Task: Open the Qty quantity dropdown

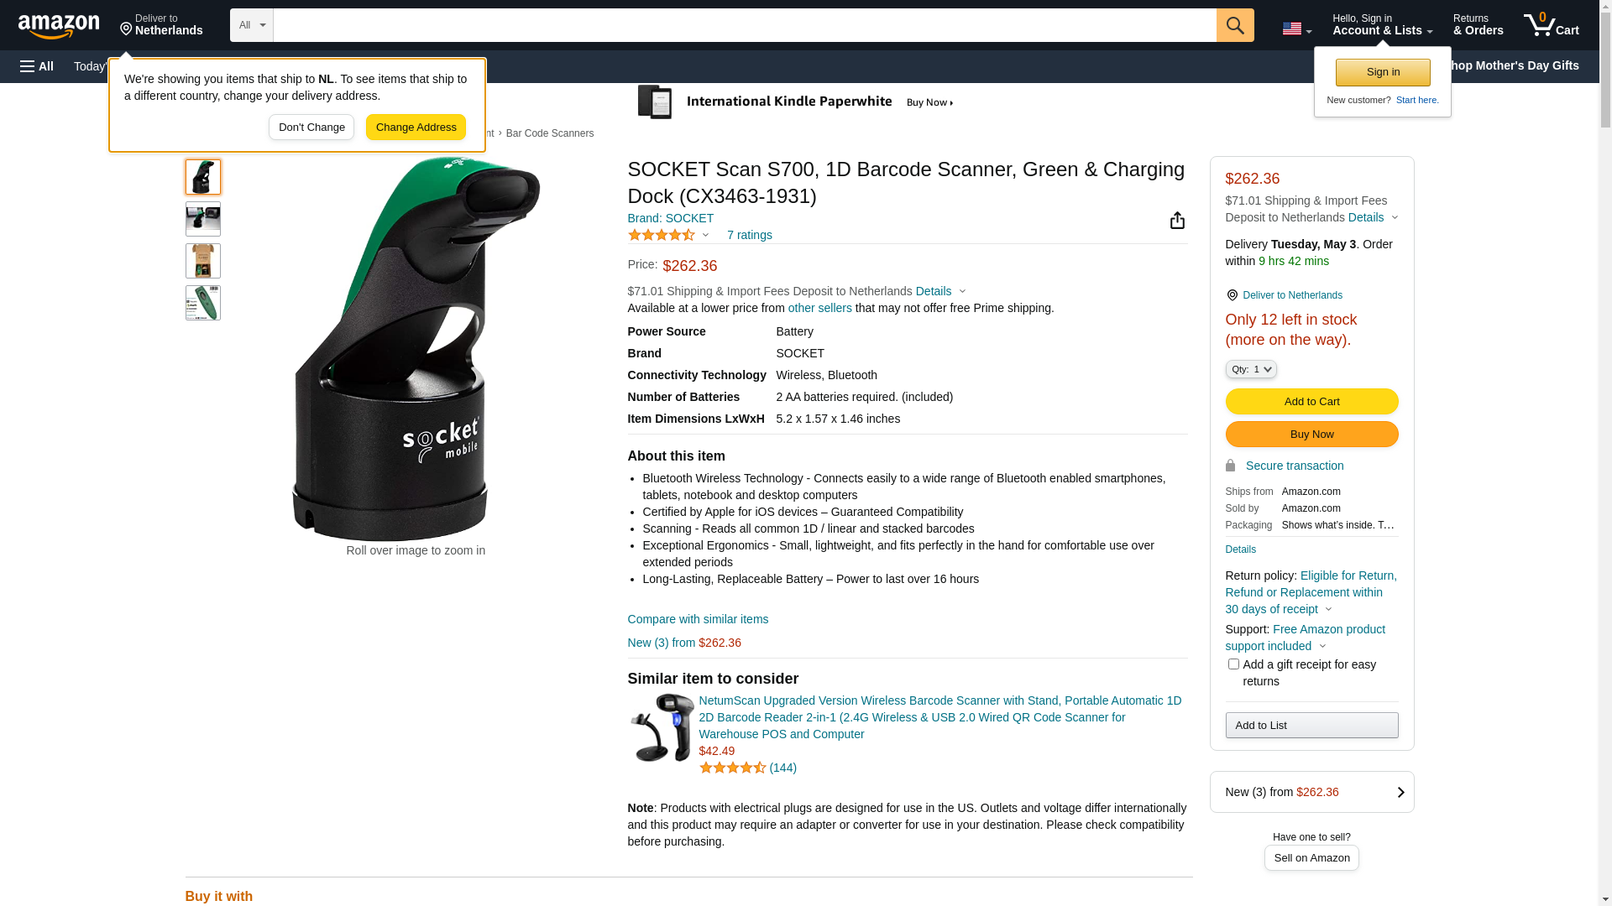Action: tap(1251, 369)
